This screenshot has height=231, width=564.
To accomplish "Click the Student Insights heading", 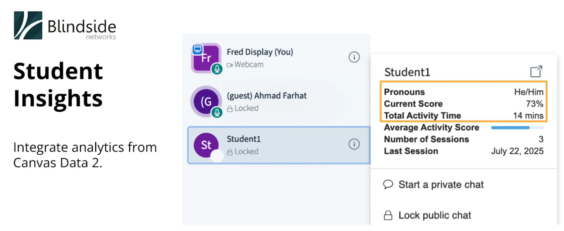I will [x=58, y=85].
